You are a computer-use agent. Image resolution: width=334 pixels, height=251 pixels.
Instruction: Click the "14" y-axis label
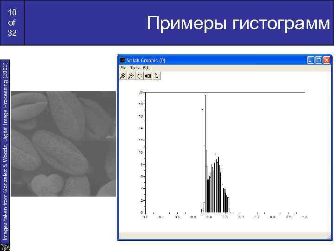[141, 128]
